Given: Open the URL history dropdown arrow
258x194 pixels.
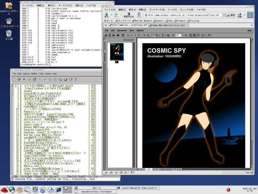Looking at the screenshot, I should tap(224, 15).
